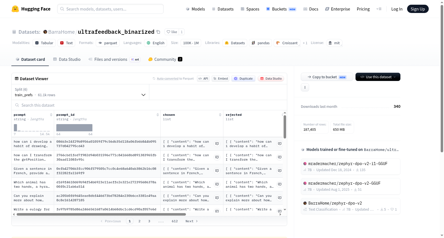Screen dimensions: 444x238
Task: Expand rejected cell in Which animal row
Action: point(280,184)
